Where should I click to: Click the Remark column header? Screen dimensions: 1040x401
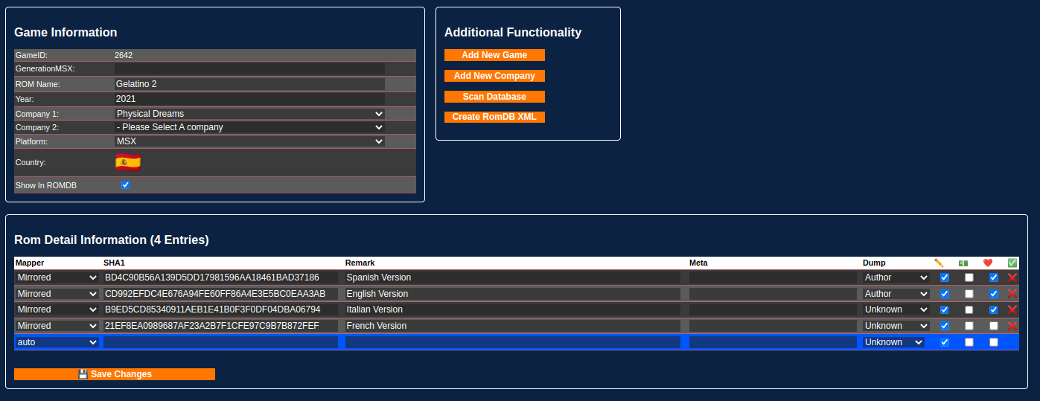360,263
